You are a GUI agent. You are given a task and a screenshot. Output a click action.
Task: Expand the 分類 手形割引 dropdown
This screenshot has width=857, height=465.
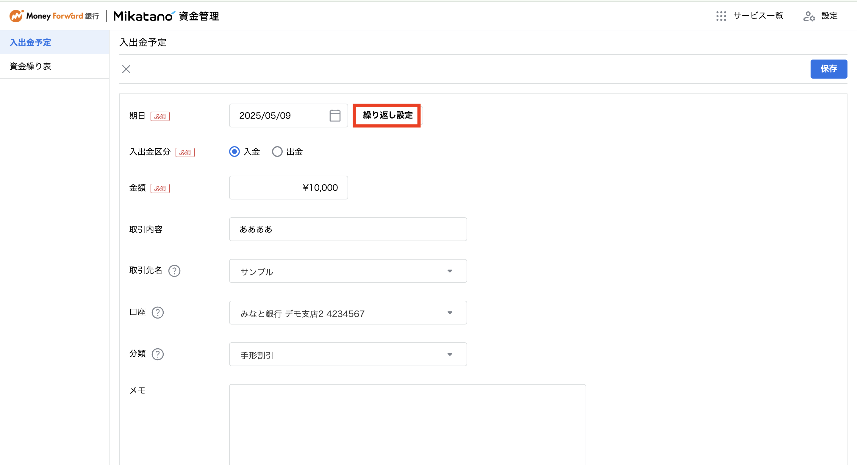[348, 354]
